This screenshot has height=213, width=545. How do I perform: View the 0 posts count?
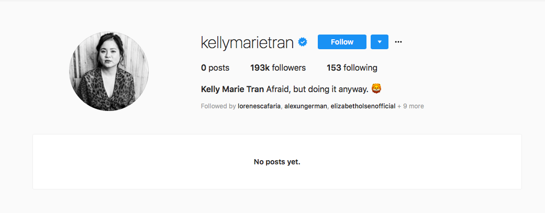pos(215,68)
